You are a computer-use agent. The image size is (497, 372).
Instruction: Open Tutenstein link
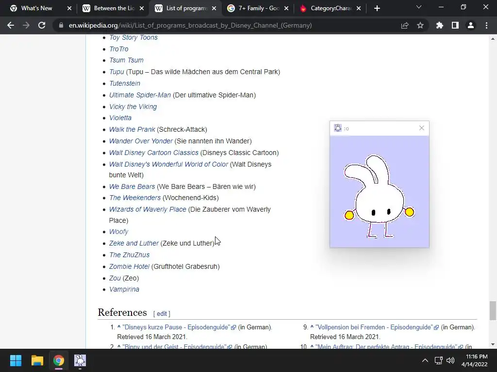coord(125,83)
